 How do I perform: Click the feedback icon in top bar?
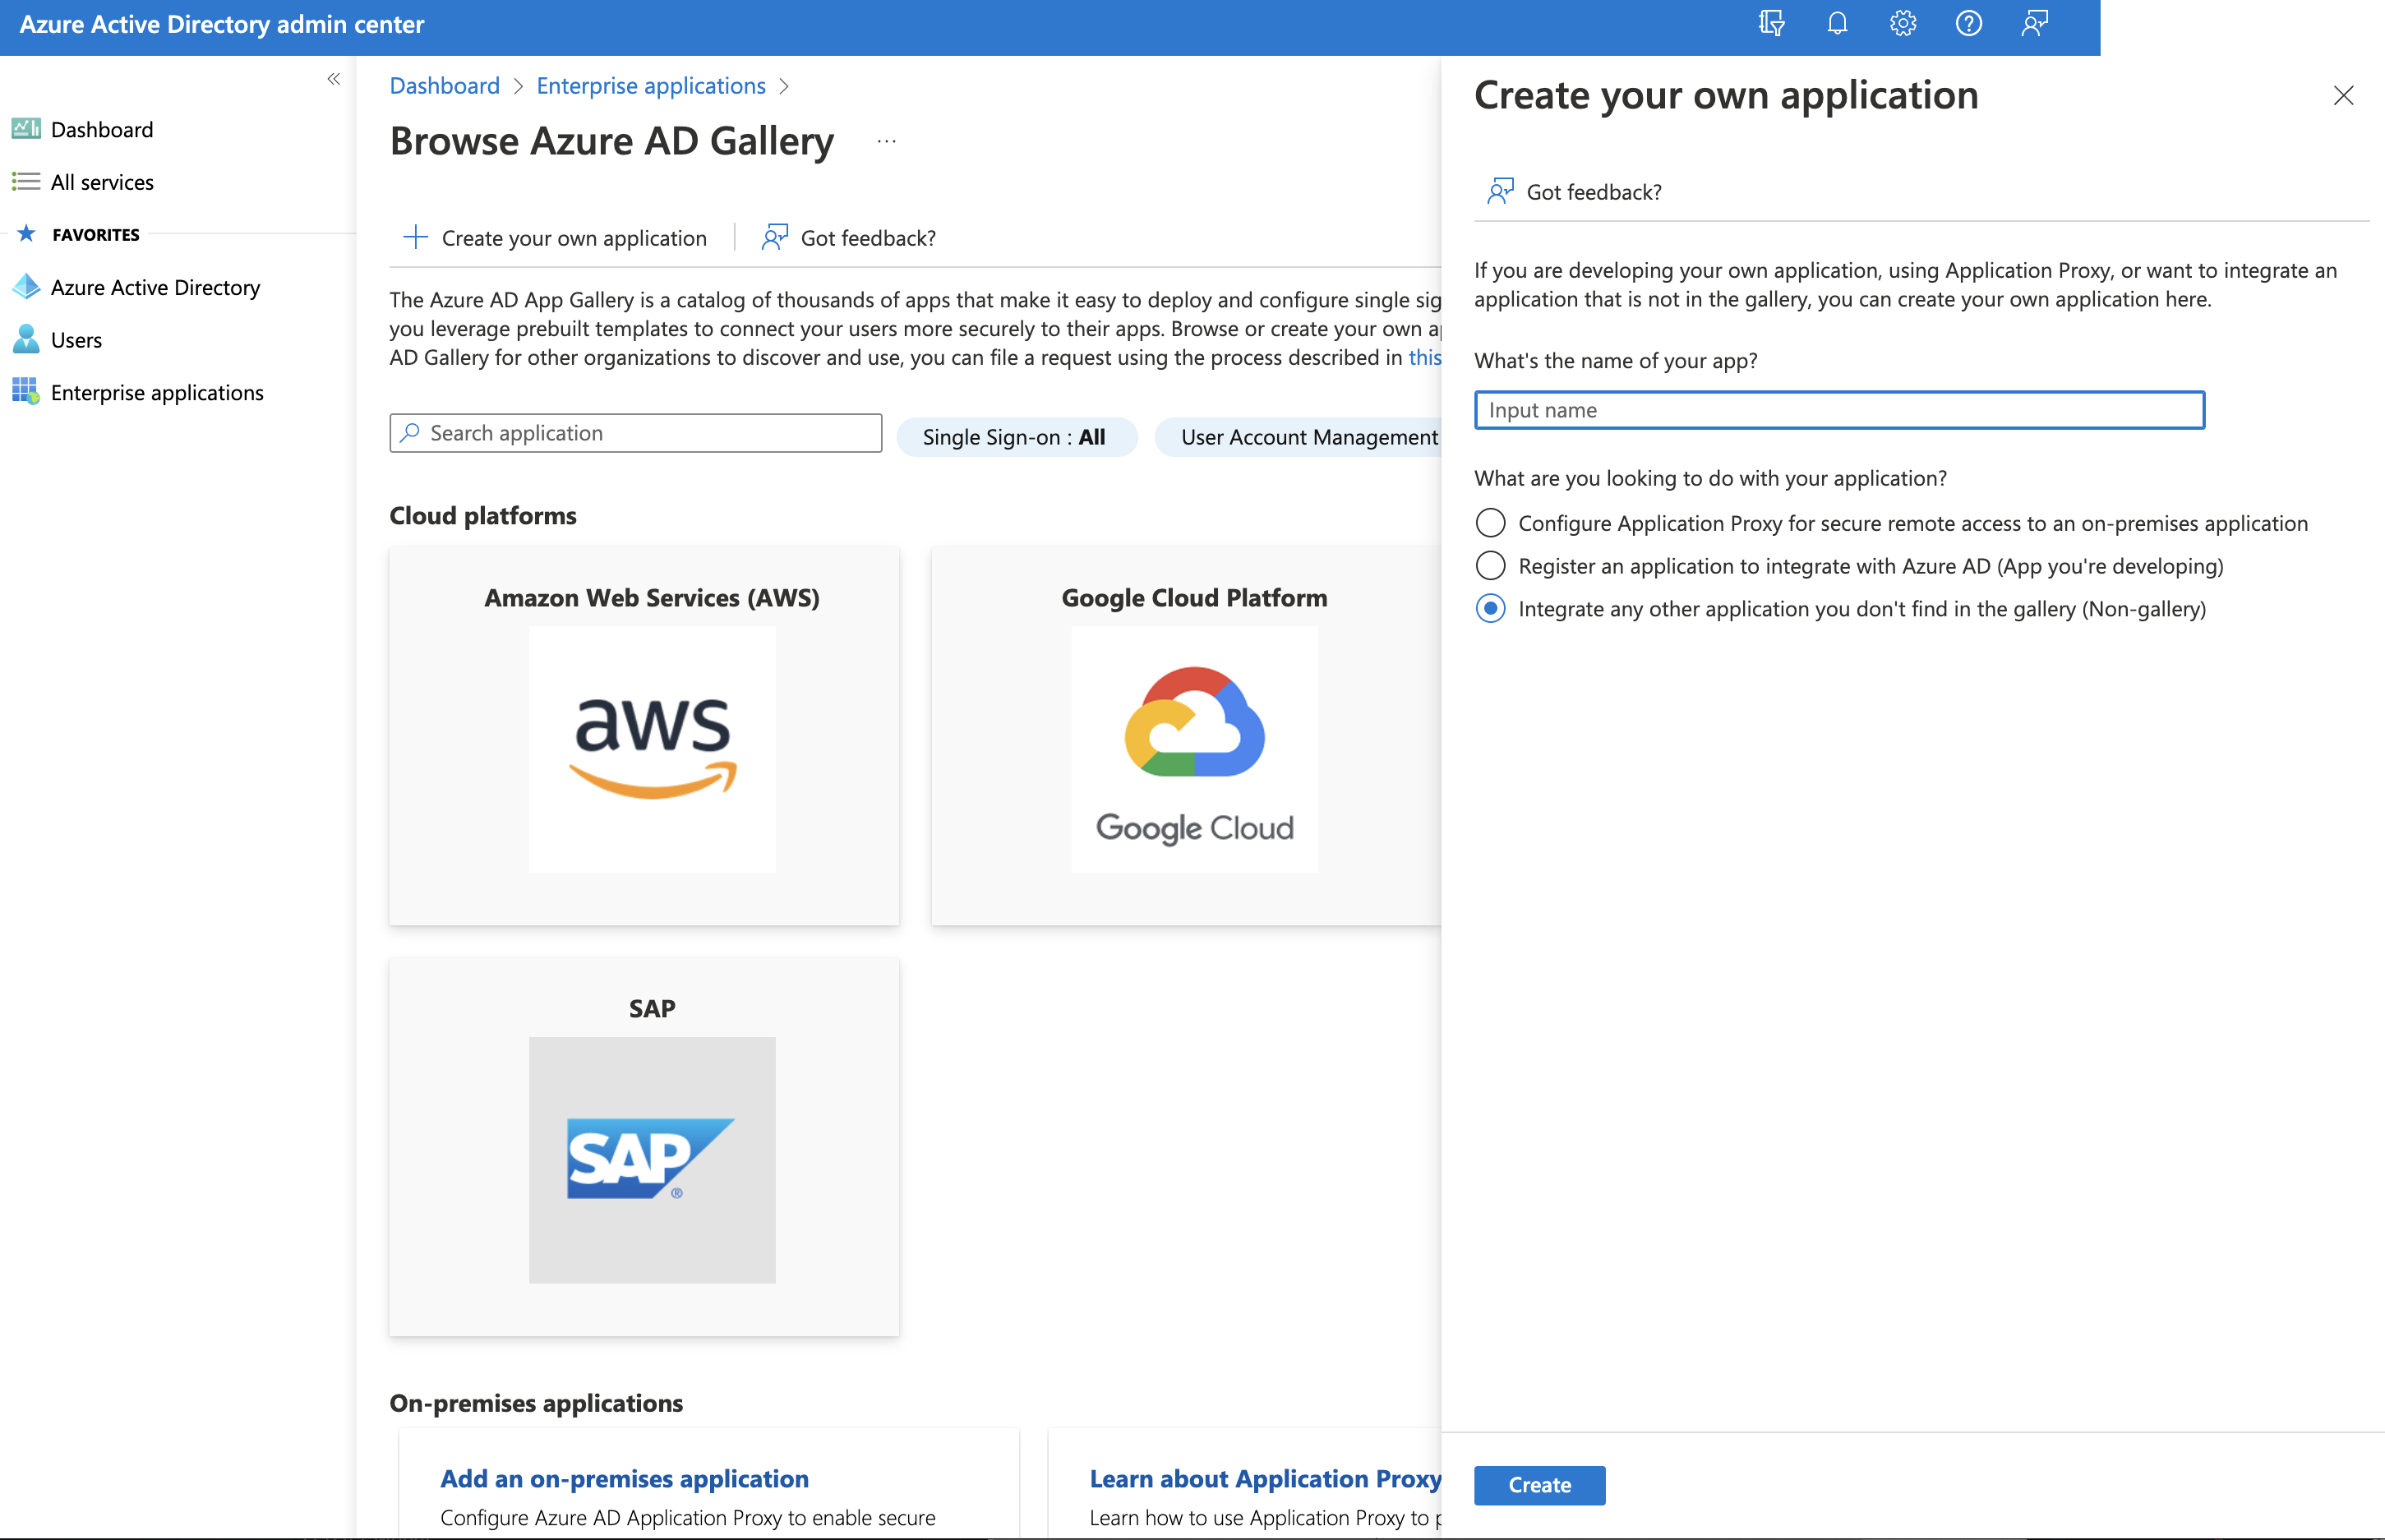coord(2034,24)
